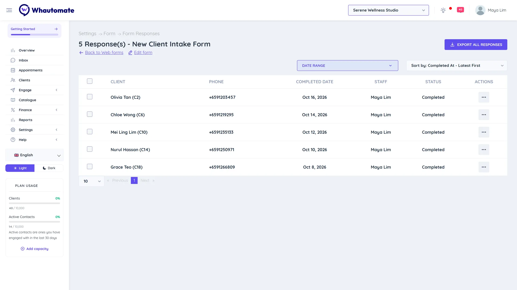Open actions menu for Nurul Hassan
The width and height of the screenshot is (517, 290).
tap(484, 150)
